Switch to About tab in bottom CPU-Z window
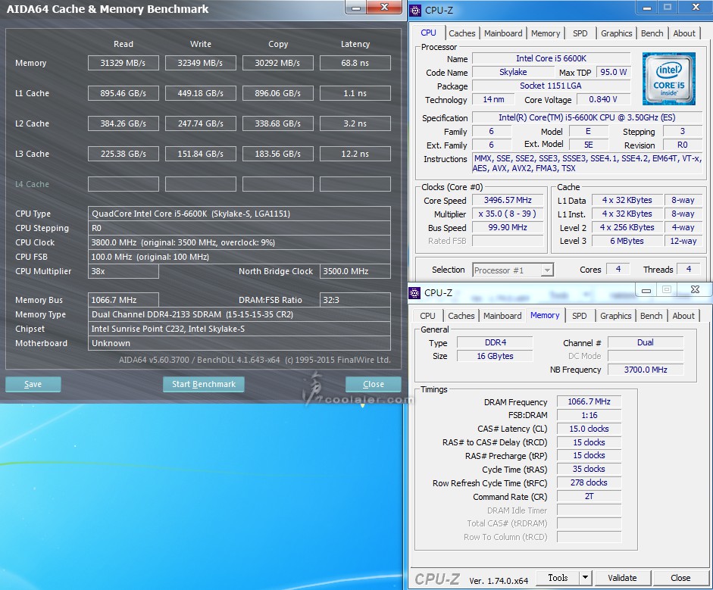The image size is (713, 590). (x=683, y=316)
